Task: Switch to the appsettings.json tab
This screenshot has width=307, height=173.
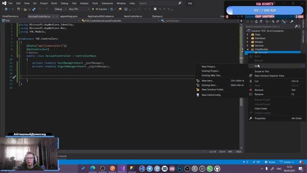Action: pyautogui.click(x=69, y=16)
